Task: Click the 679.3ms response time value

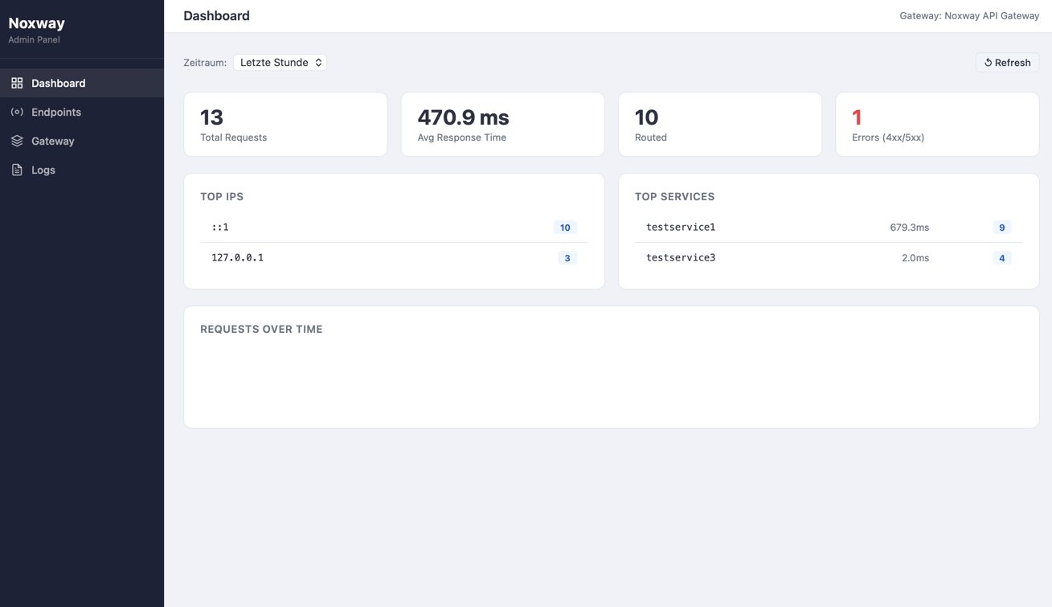Action: (x=909, y=228)
